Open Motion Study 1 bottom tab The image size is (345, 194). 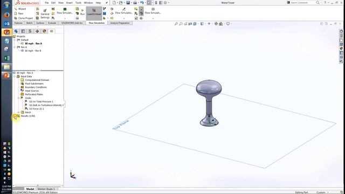[46, 189]
